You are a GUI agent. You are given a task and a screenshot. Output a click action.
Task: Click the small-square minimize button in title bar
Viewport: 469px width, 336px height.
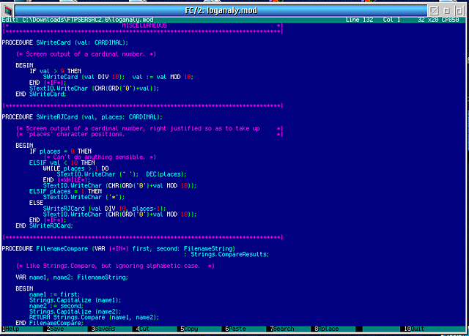(446, 11)
